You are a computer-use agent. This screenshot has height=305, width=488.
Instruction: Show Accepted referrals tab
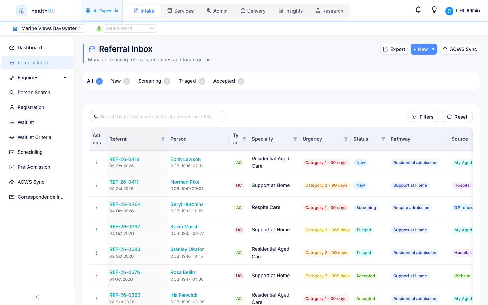(x=229, y=81)
